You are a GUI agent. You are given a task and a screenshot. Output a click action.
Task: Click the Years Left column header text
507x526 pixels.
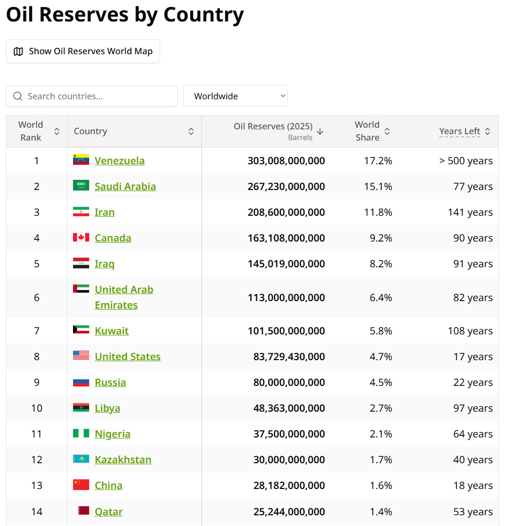pyautogui.click(x=459, y=131)
